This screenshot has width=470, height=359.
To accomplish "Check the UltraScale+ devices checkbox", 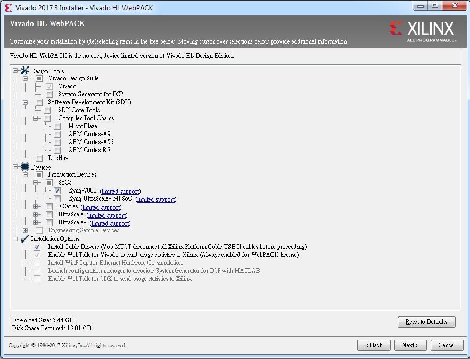I will (x=50, y=222).
